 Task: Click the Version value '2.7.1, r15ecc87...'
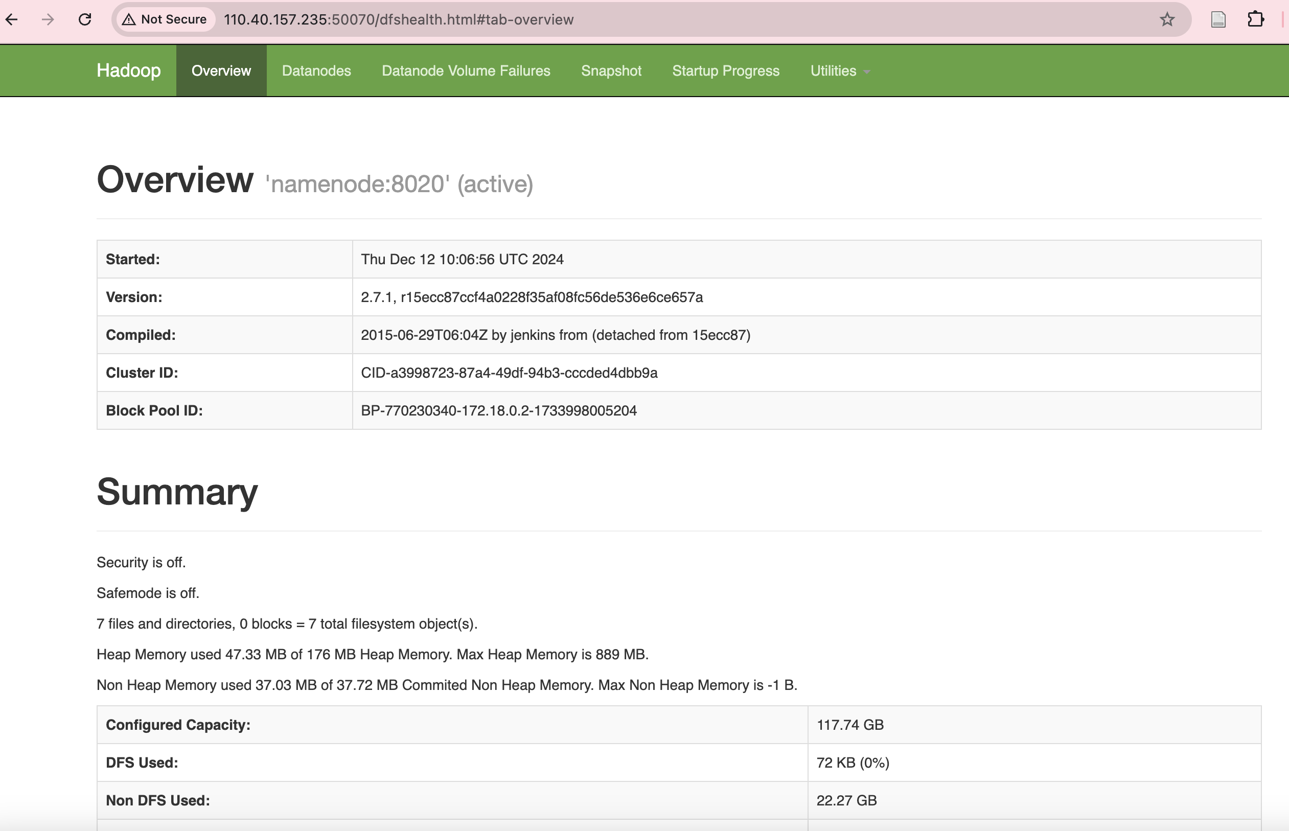point(532,297)
